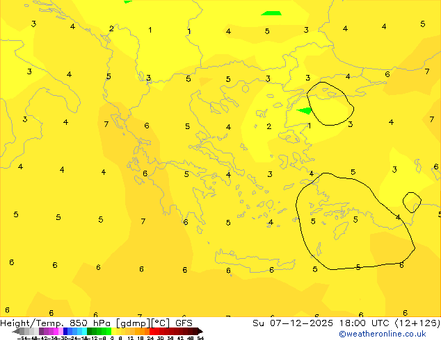This screenshot has width=441, height=340.
Task: Click the green triangle patch over western Turkey
Action: [x=305, y=110]
